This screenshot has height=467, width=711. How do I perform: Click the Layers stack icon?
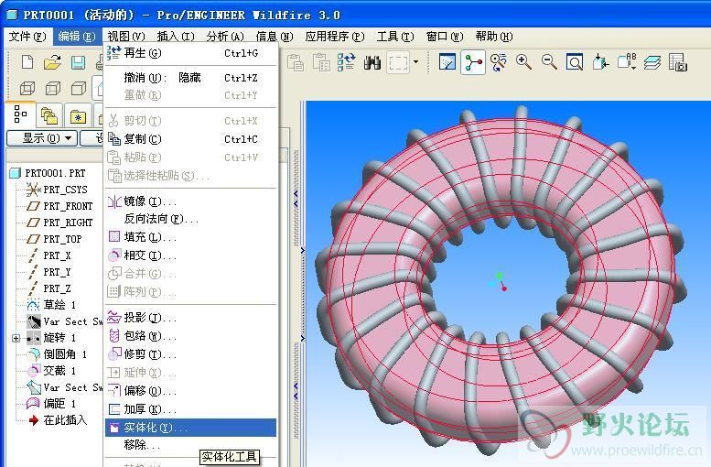coord(652,62)
